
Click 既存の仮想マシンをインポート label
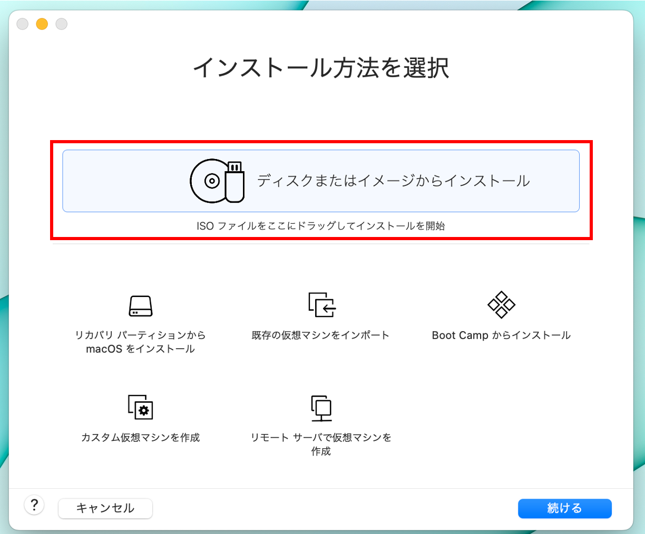(320, 335)
